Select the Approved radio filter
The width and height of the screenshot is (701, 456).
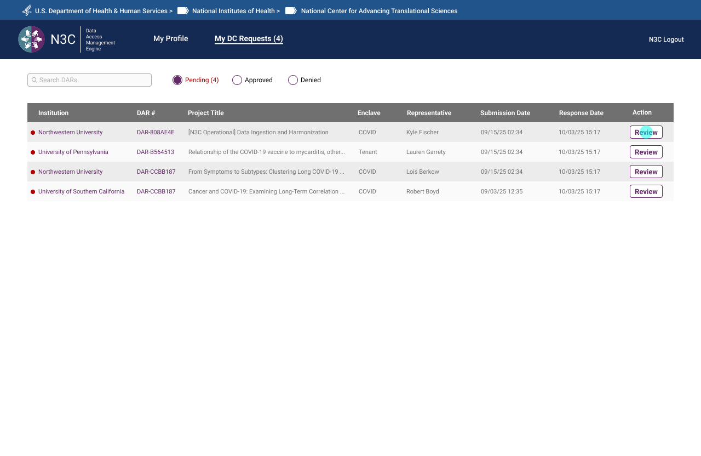click(237, 80)
